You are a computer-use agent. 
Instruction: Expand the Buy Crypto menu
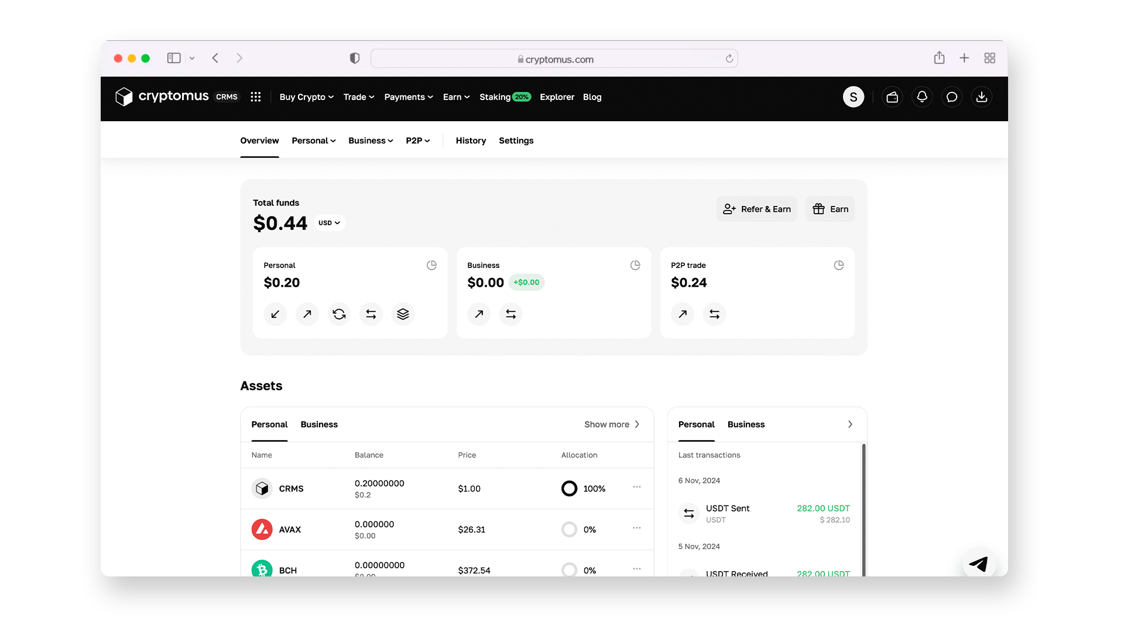click(306, 97)
